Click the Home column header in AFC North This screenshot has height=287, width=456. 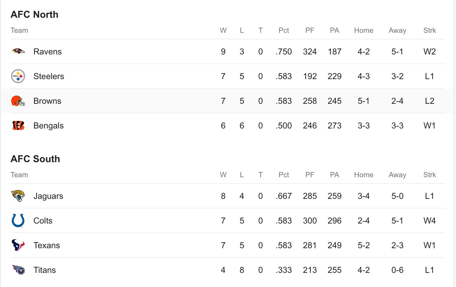(364, 30)
